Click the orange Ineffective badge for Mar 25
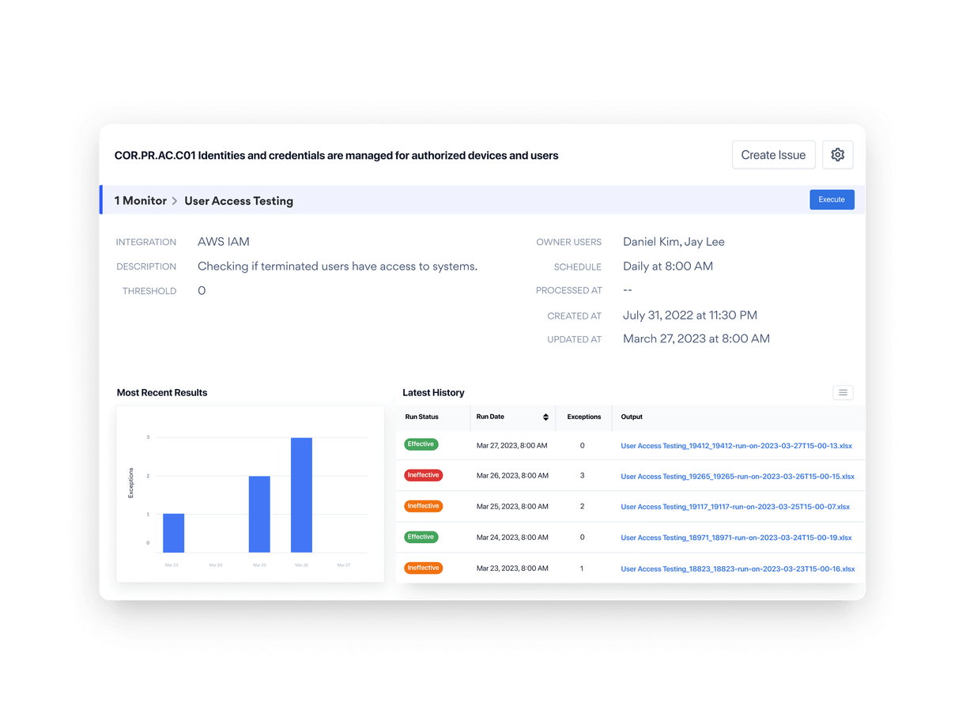The height and width of the screenshot is (725, 966). click(x=423, y=506)
